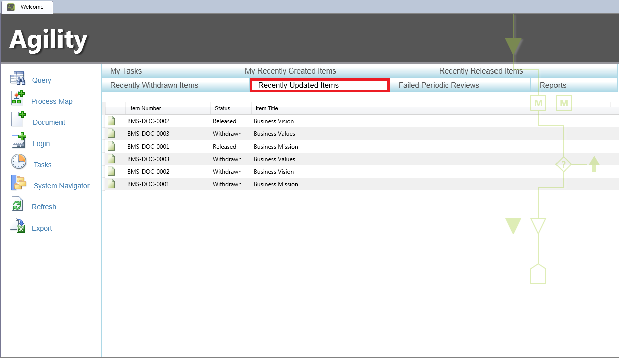The image size is (619, 358).
Task: Click the document icon of Released BMS-DOC-0002 row
Action: pos(111,121)
